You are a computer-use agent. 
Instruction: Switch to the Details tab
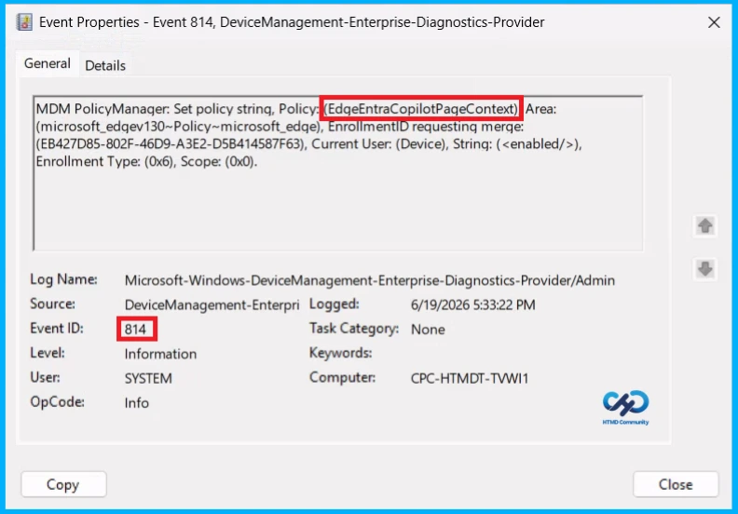[105, 65]
